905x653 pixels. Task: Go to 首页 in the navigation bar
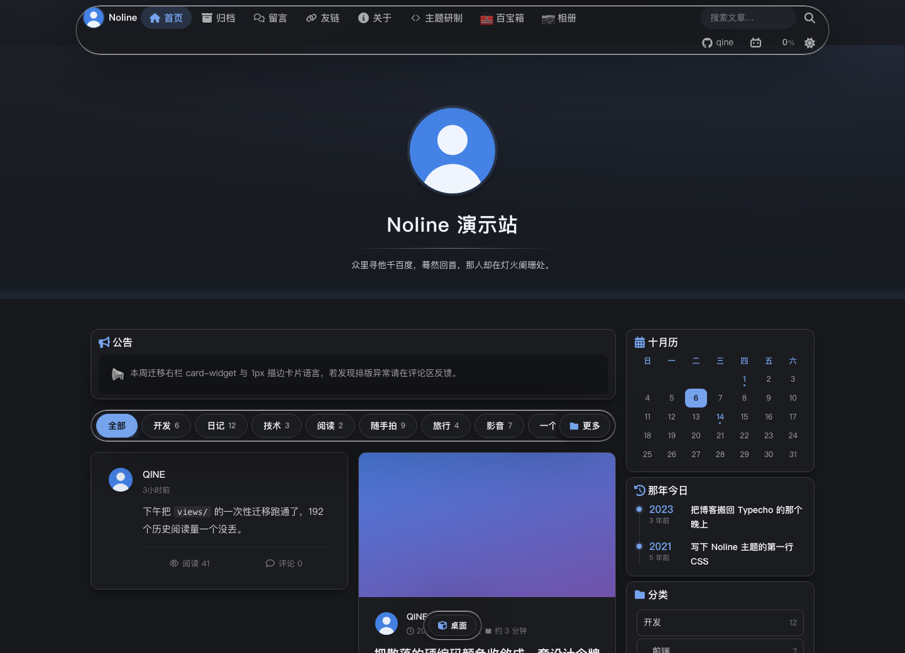point(166,18)
